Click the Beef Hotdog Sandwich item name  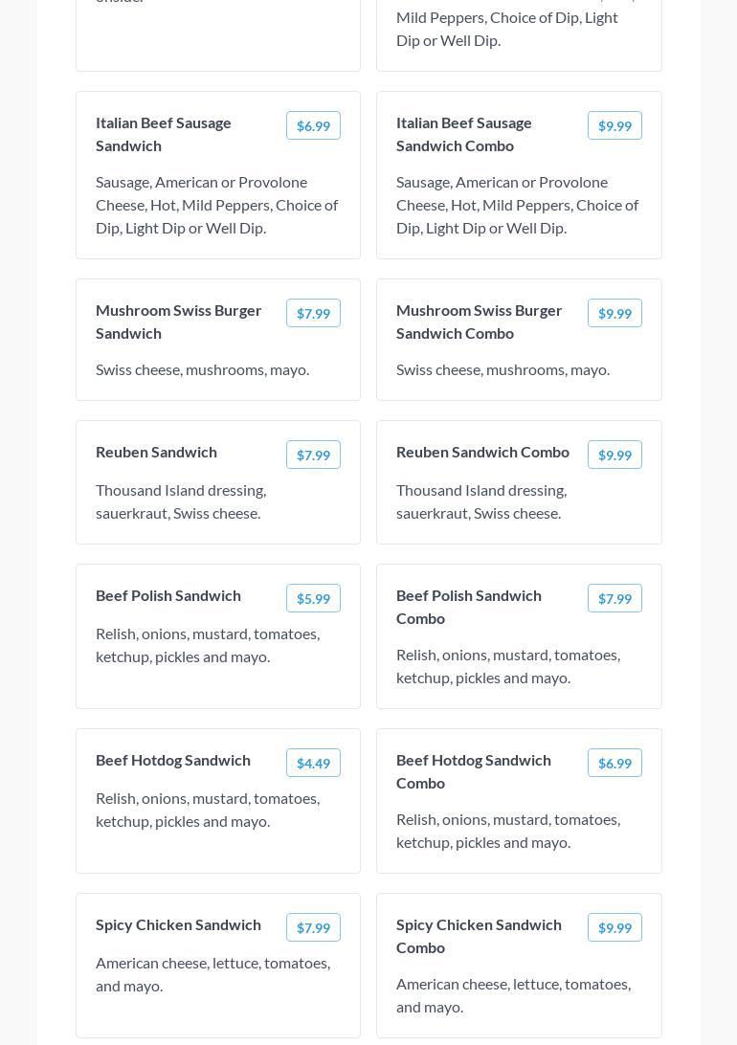tap(173, 760)
